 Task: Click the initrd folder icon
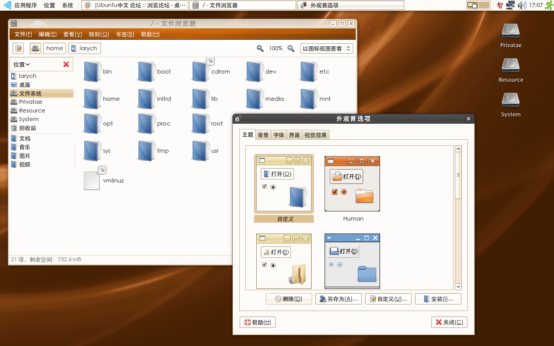coord(146,99)
